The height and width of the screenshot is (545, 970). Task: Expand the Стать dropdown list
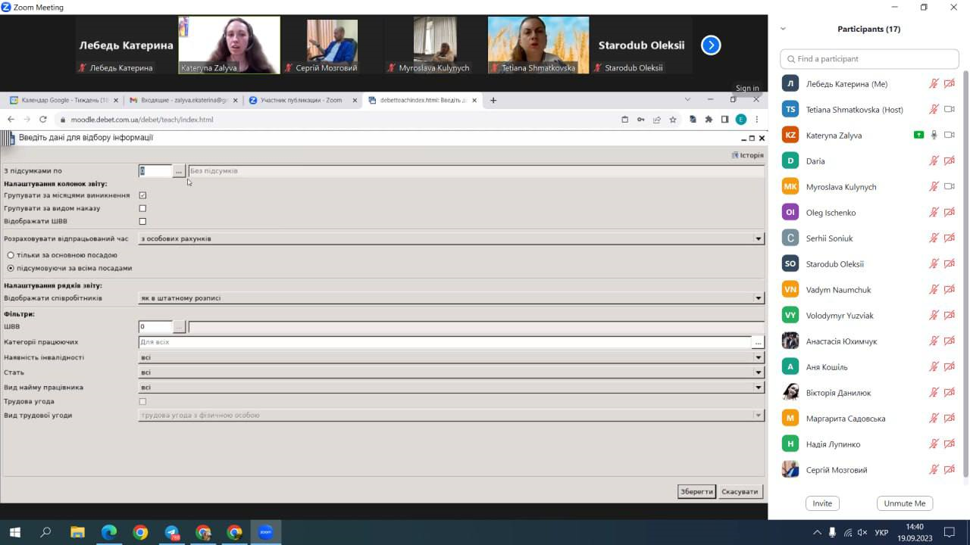tap(758, 372)
